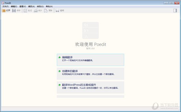Click the 更新 update document icon

[x=46, y=11]
